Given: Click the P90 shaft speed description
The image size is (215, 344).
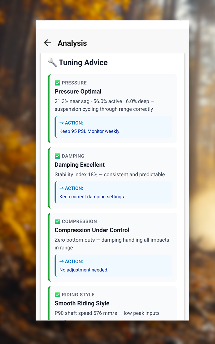Looking at the screenshot, I should pyautogui.click(x=107, y=313).
